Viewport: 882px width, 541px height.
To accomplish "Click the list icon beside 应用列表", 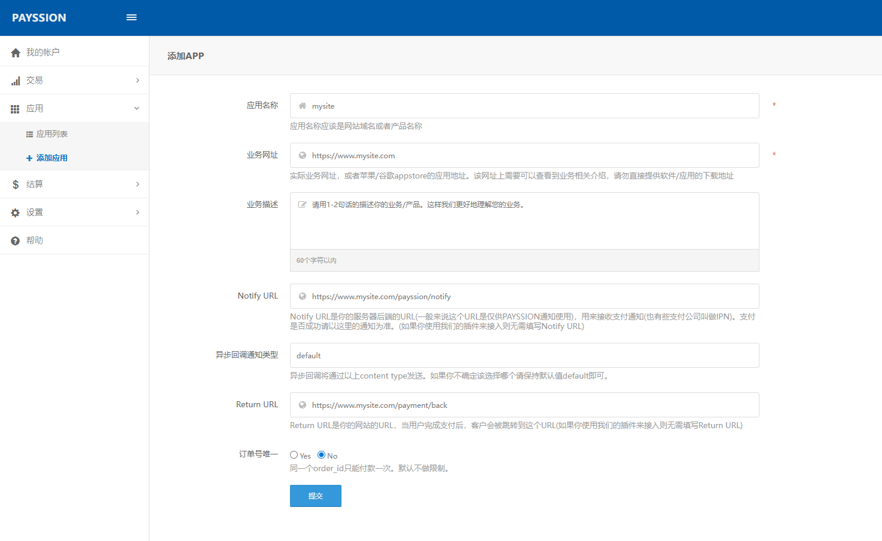I will pyautogui.click(x=29, y=134).
